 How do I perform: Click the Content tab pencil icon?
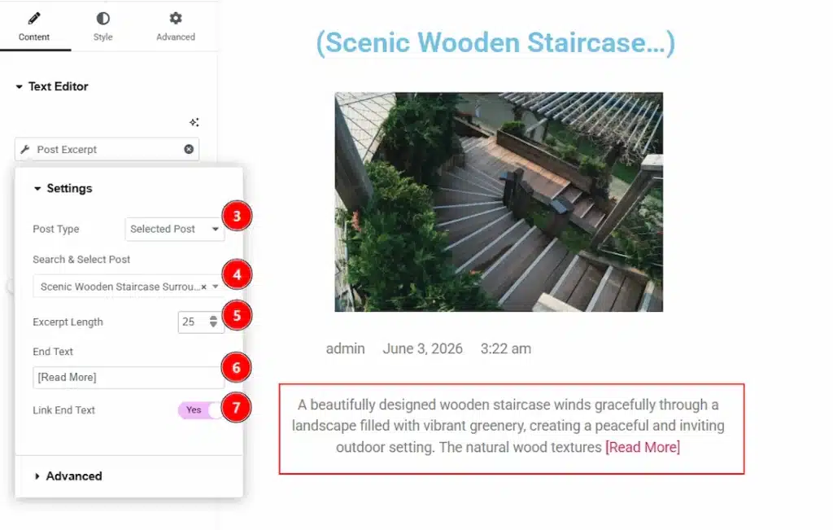point(34,19)
